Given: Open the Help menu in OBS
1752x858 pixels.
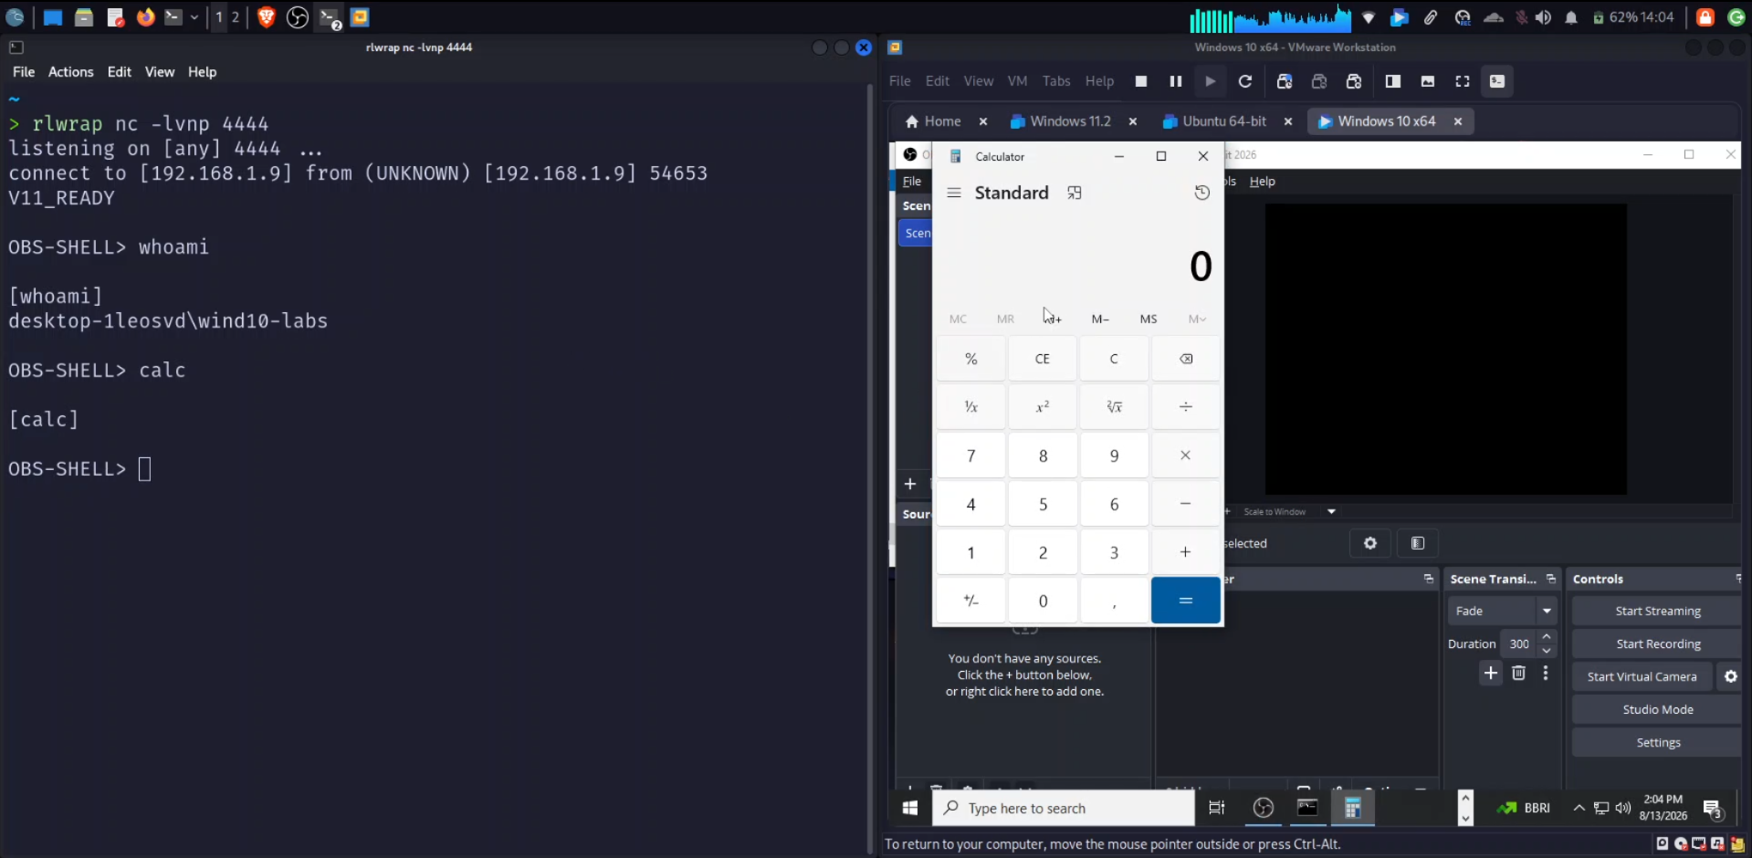Looking at the screenshot, I should (1263, 182).
